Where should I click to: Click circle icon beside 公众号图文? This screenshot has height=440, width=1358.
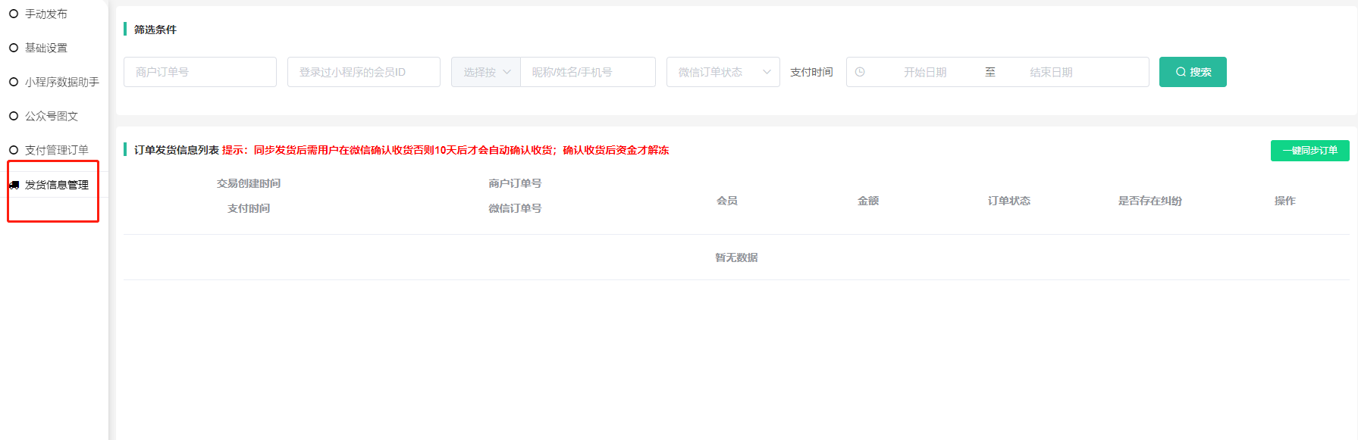pyautogui.click(x=14, y=116)
